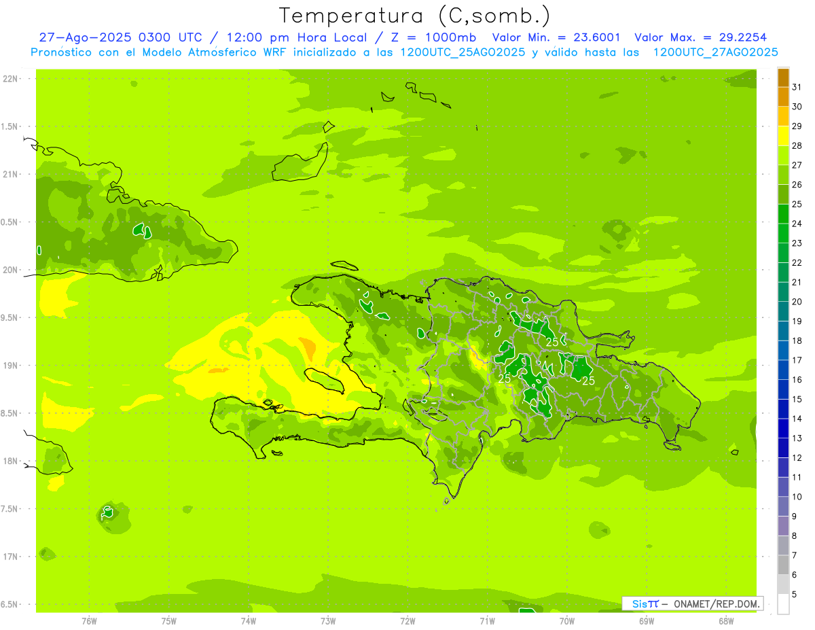Click the '1200UTC_25AGO2025' initialization time text
The height and width of the screenshot is (630, 815).
click(463, 52)
